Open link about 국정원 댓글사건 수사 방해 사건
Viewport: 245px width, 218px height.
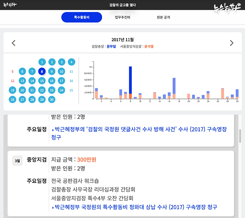tap(139, 133)
